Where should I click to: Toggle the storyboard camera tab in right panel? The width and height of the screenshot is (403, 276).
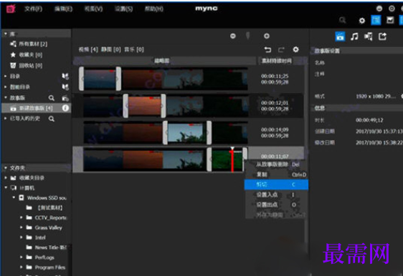340,36
